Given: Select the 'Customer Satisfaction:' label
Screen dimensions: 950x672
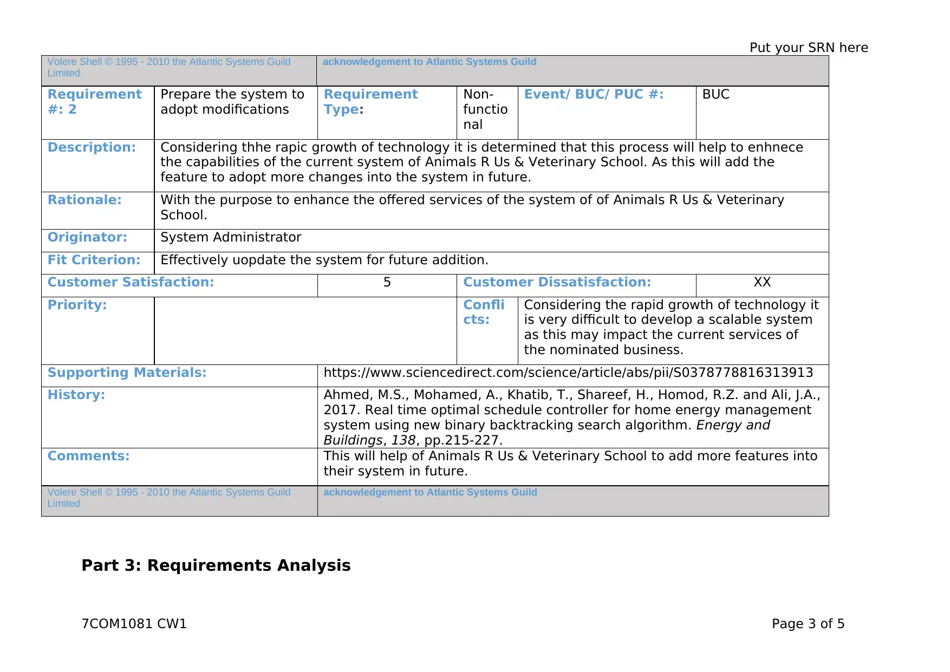Looking at the screenshot, I should point(131,282).
